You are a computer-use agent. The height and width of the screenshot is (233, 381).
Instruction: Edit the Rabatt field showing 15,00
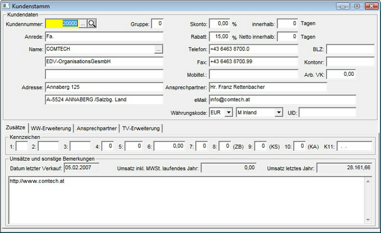point(220,37)
